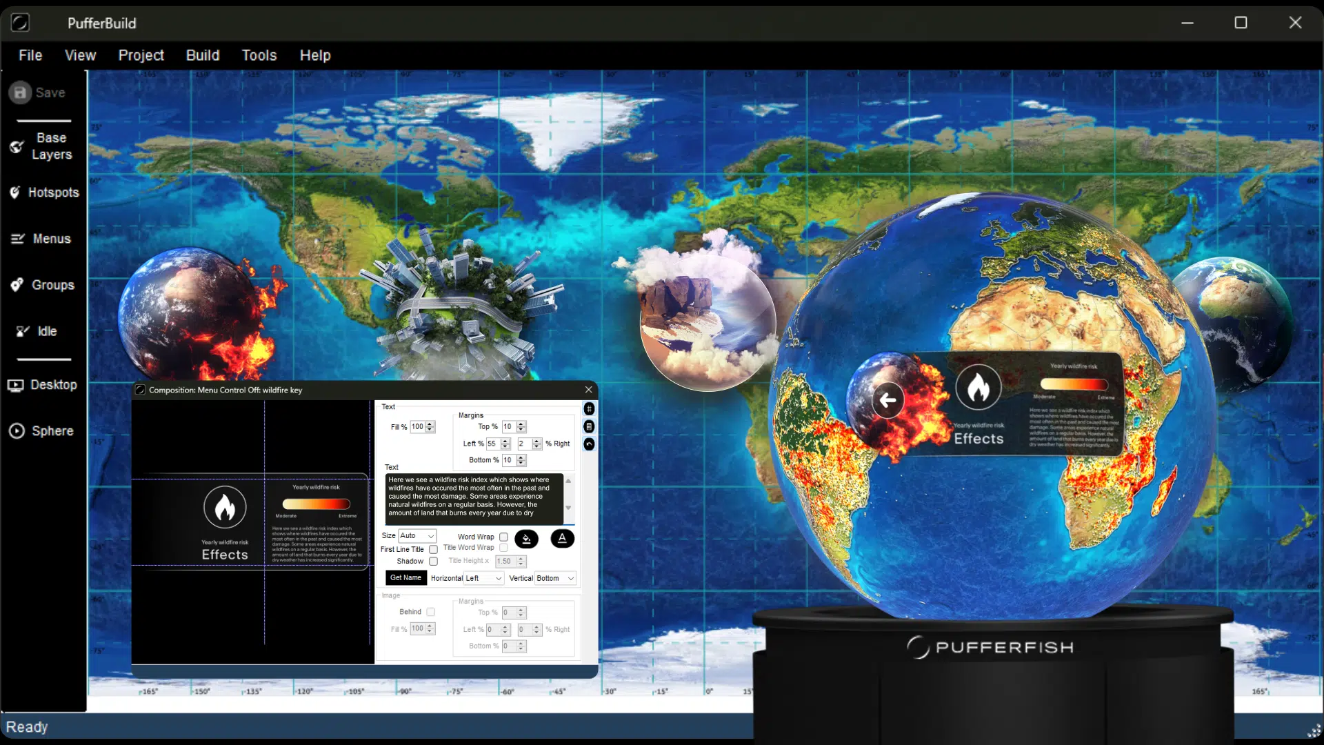Click the font color A icon
The height and width of the screenshot is (745, 1324).
562,539
